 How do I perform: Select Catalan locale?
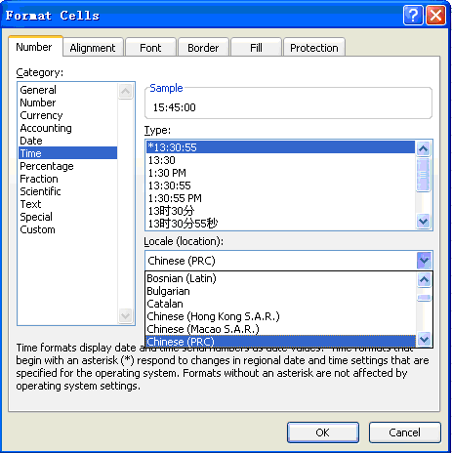click(280, 304)
